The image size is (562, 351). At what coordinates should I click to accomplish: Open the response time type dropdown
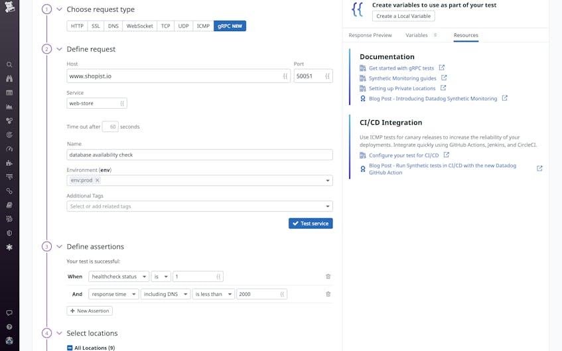click(113, 294)
